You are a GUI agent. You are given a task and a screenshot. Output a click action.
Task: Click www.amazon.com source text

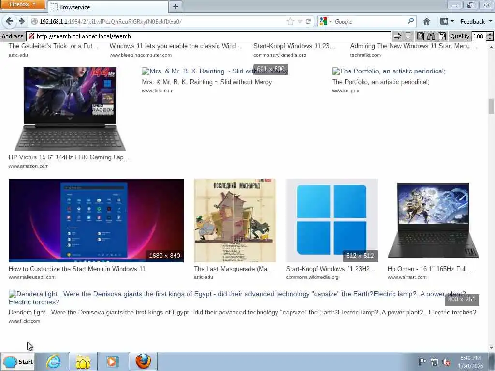click(29, 166)
